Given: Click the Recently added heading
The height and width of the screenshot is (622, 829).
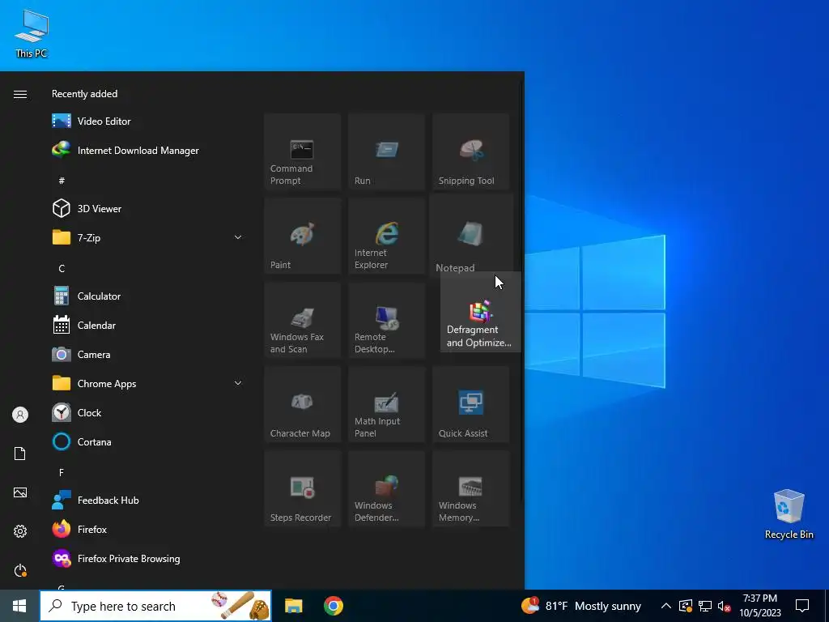Looking at the screenshot, I should click(84, 94).
